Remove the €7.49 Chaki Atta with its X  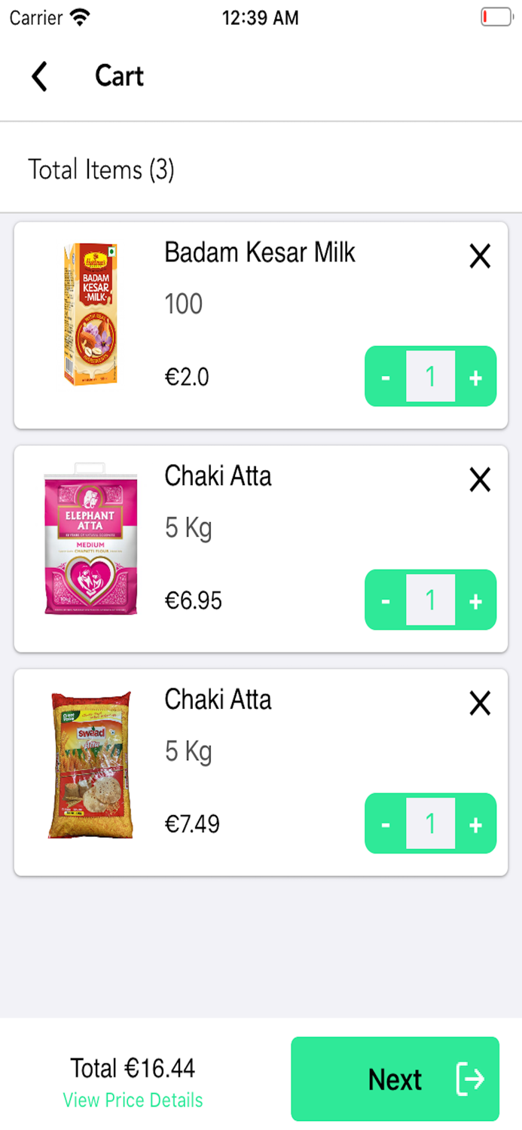[480, 703]
